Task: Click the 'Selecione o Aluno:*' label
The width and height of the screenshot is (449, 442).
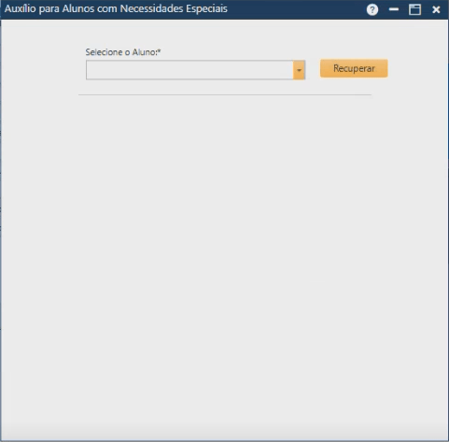Action: click(123, 52)
